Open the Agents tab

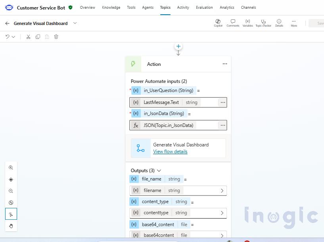(148, 8)
